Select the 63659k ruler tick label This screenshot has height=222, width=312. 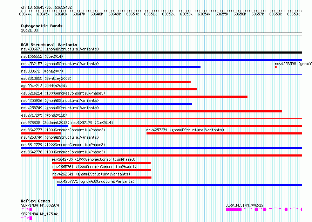tap(293, 14)
